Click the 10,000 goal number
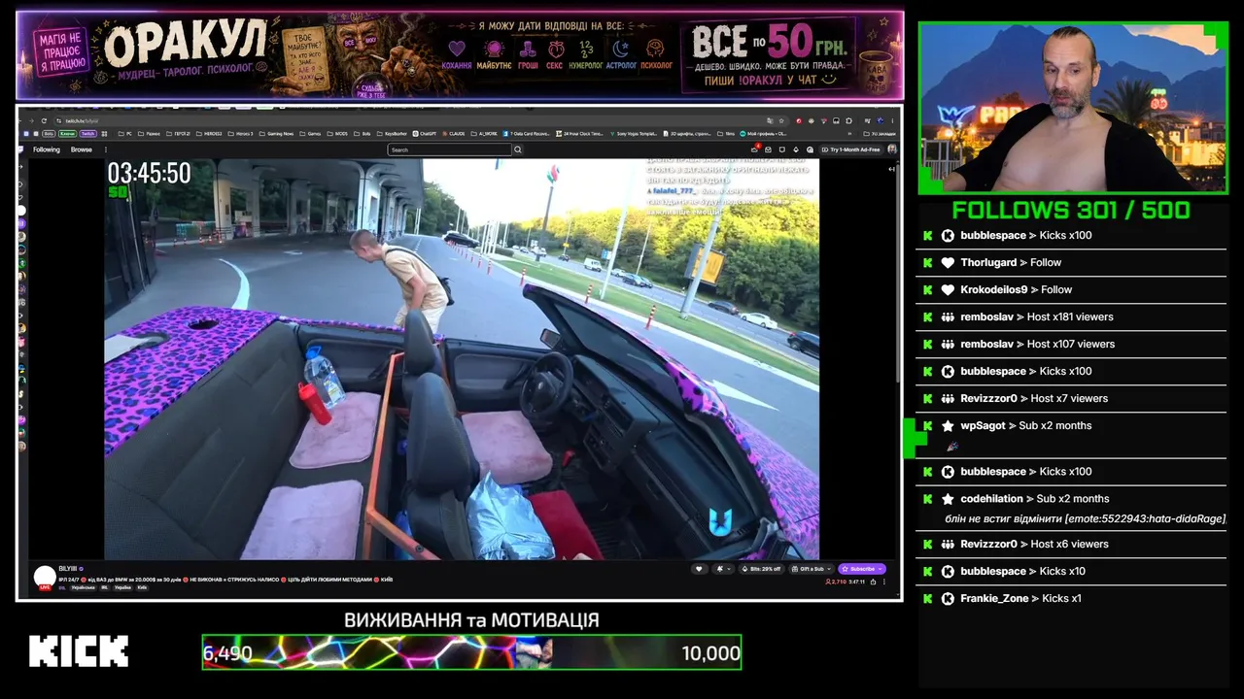This screenshot has width=1244, height=699. pyautogui.click(x=710, y=653)
